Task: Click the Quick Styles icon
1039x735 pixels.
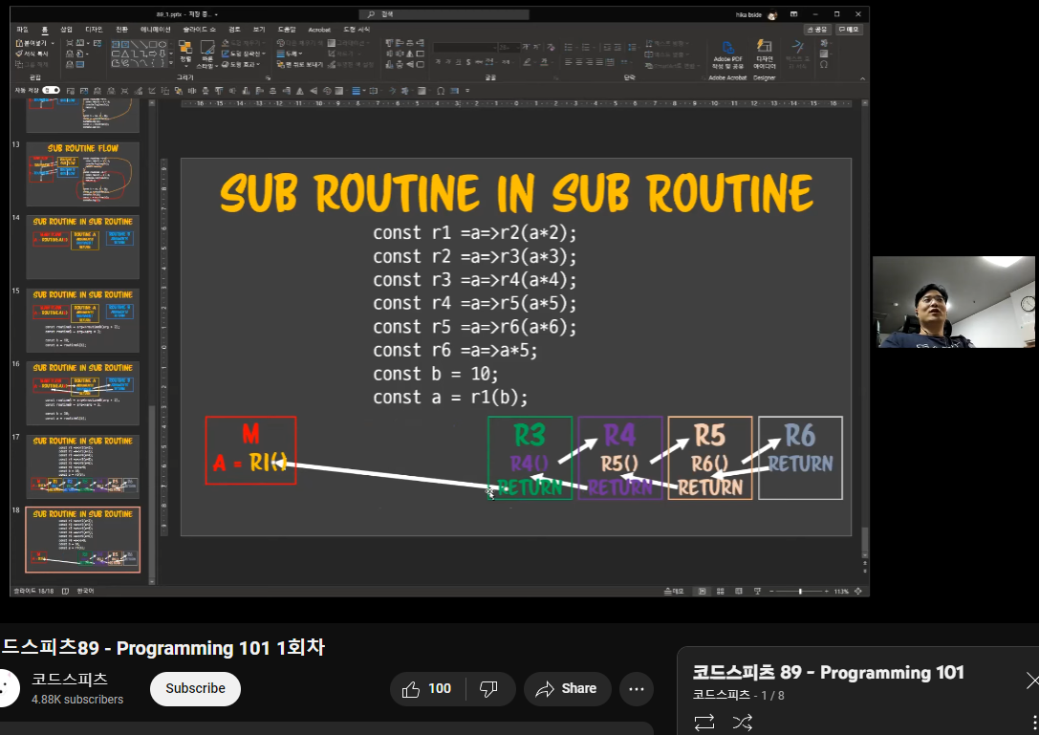Action: click(x=206, y=48)
